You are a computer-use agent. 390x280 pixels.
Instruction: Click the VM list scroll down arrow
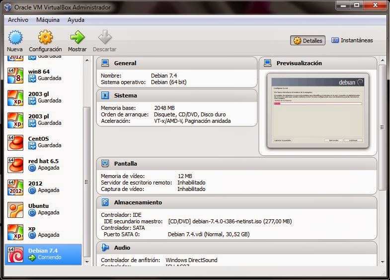(87, 262)
